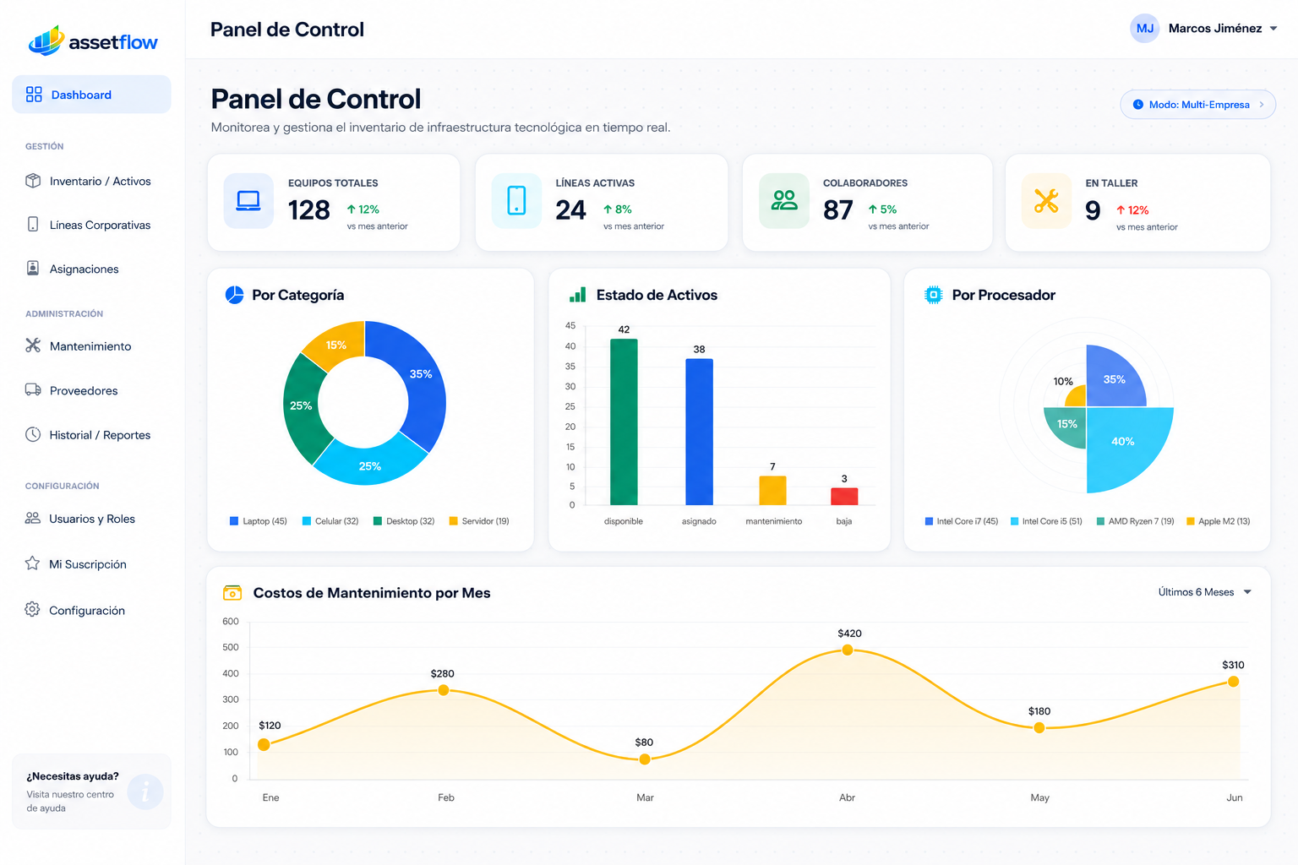Click the red baja bar

[x=844, y=497]
